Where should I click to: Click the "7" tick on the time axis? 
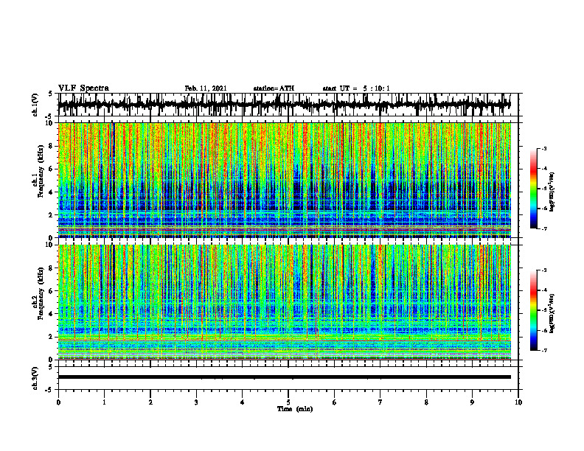click(x=380, y=402)
